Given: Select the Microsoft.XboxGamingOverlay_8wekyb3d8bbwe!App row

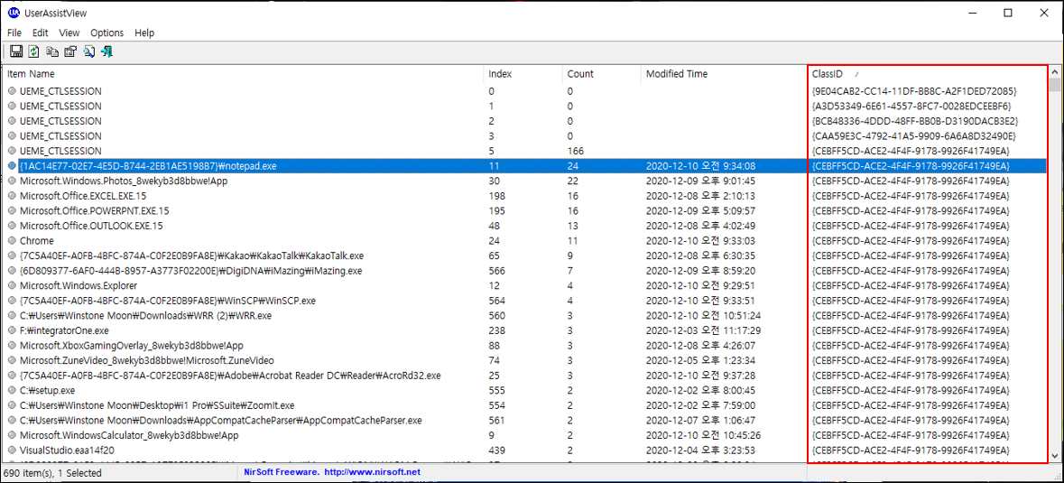Looking at the screenshot, I should click(x=526, y=345).
